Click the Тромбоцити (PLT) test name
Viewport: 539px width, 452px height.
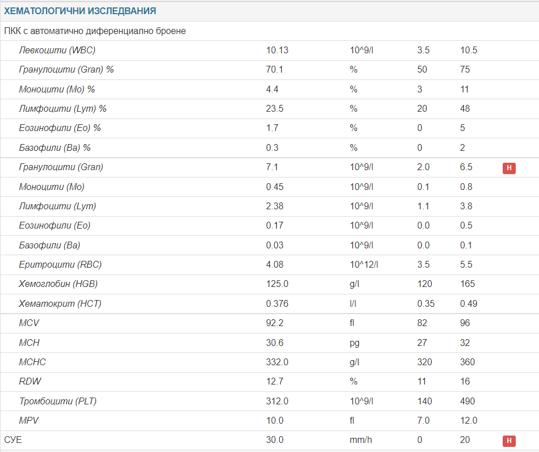click(x=58, y=401)
